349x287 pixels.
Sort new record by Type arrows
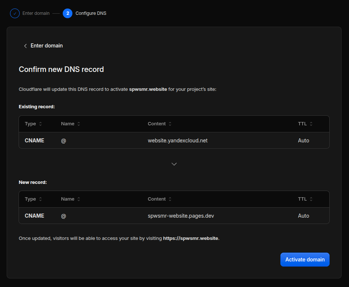40,199
